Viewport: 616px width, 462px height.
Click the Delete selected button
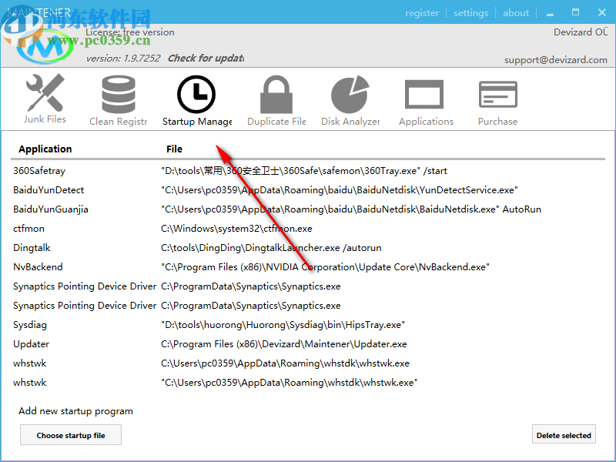pos(564,435)
